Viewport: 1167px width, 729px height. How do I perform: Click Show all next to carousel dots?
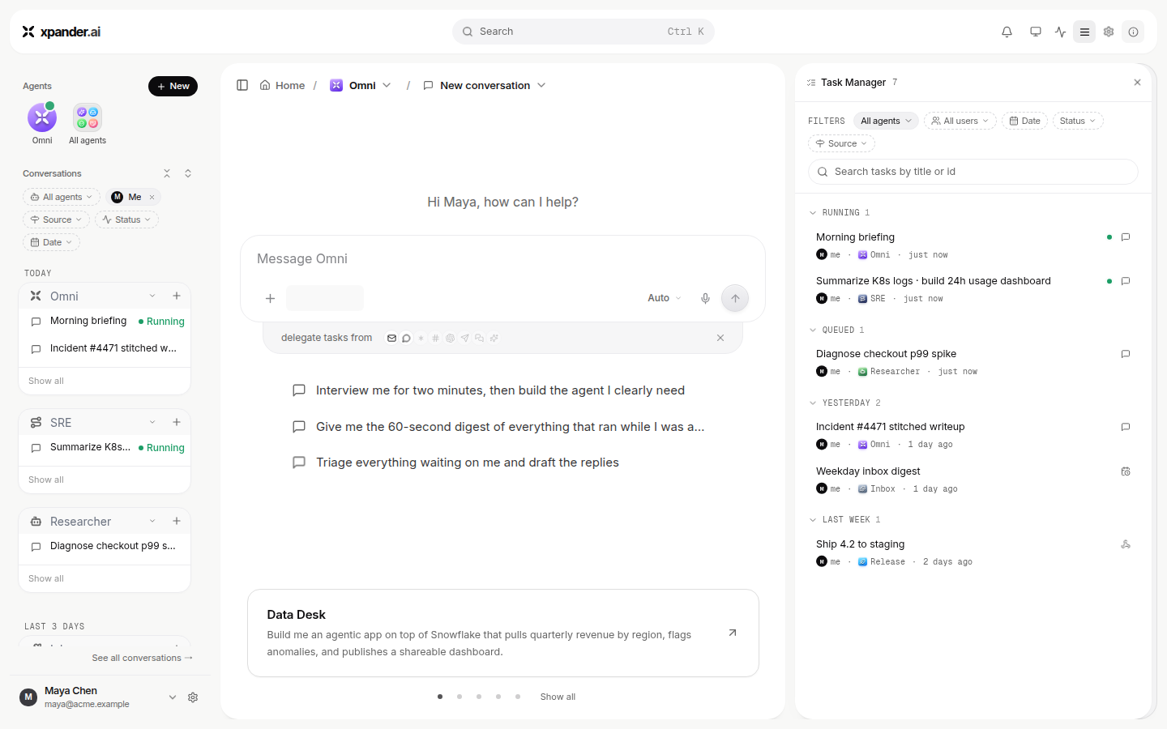[x=558, y=697]
